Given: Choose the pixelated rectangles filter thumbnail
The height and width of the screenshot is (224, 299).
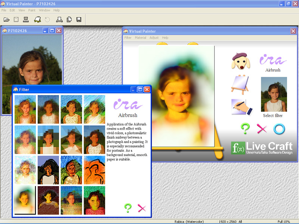Looking at the screenshot, I should click(x=48, y=140).
